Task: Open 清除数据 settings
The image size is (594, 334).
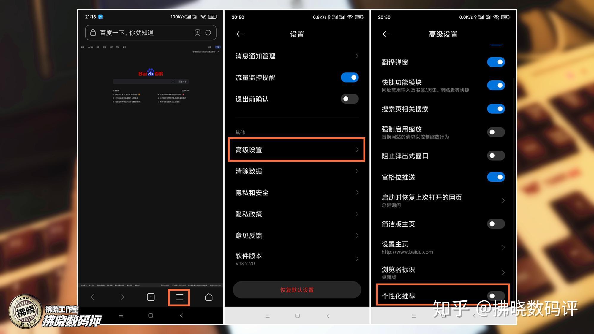Action: click(297, 171)
